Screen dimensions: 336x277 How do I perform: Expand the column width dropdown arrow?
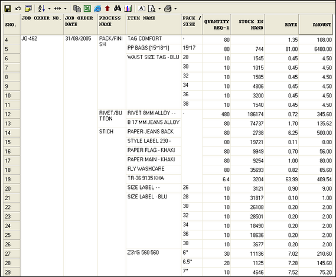(66, 9)
